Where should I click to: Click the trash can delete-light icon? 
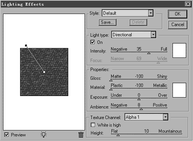click(81, 135)
